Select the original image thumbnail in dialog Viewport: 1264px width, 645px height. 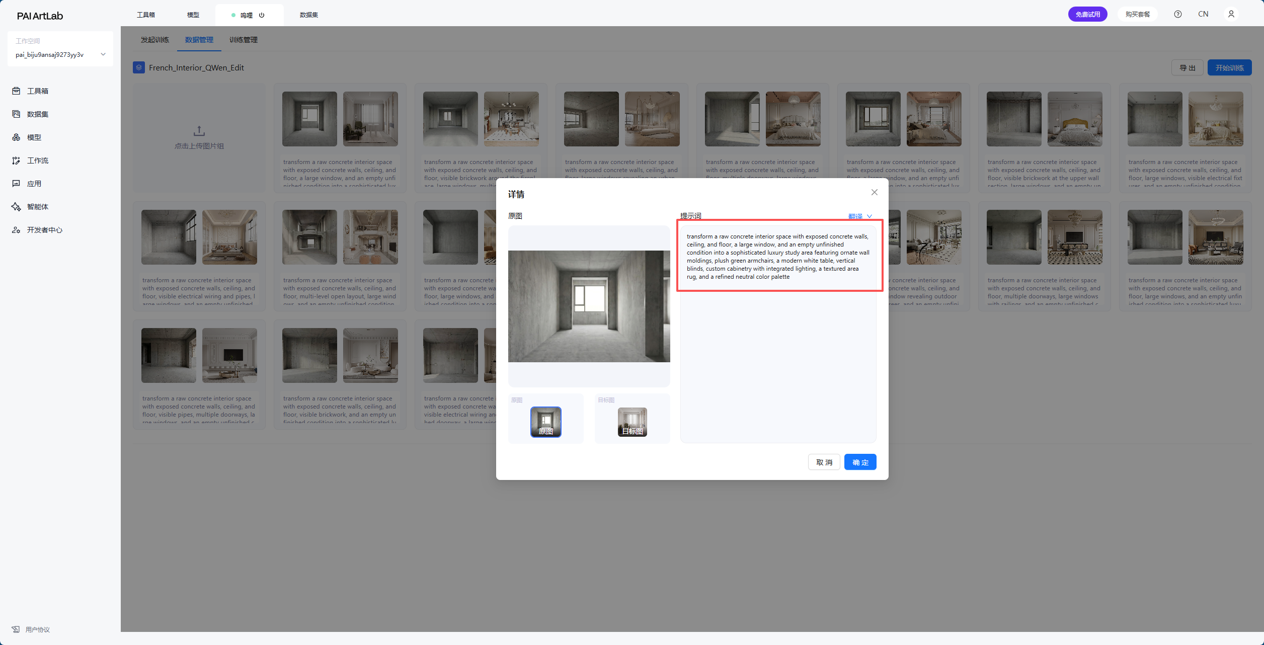pyautogui.click(x=545, y=422)
